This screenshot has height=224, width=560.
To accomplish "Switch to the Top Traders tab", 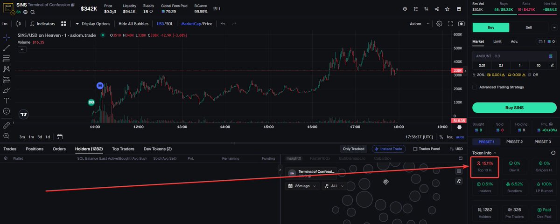I will point(123,149).
